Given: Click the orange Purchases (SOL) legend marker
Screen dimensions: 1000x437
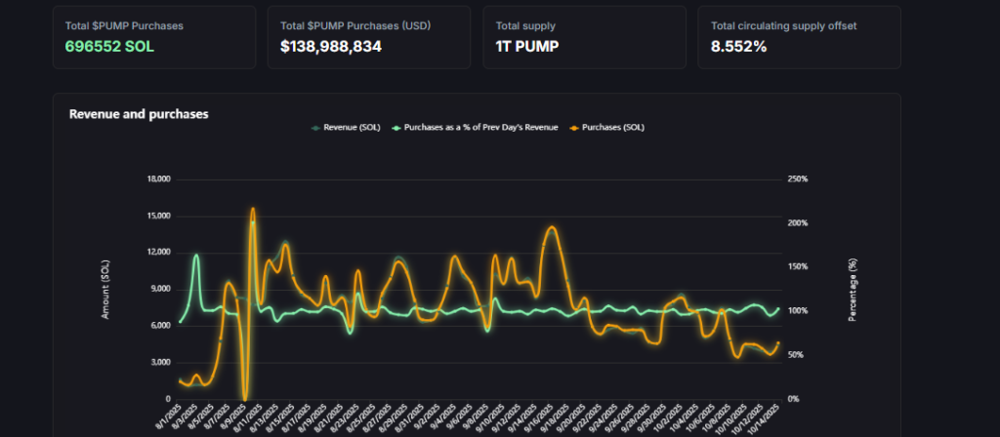Looking at the screenshot, I should point(576,128).
